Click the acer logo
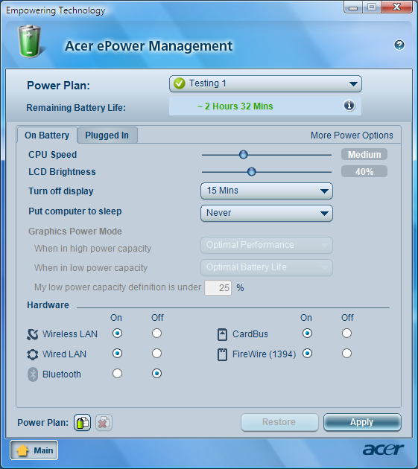This screenshot has height=469, width=418. (x=383, y=450)
